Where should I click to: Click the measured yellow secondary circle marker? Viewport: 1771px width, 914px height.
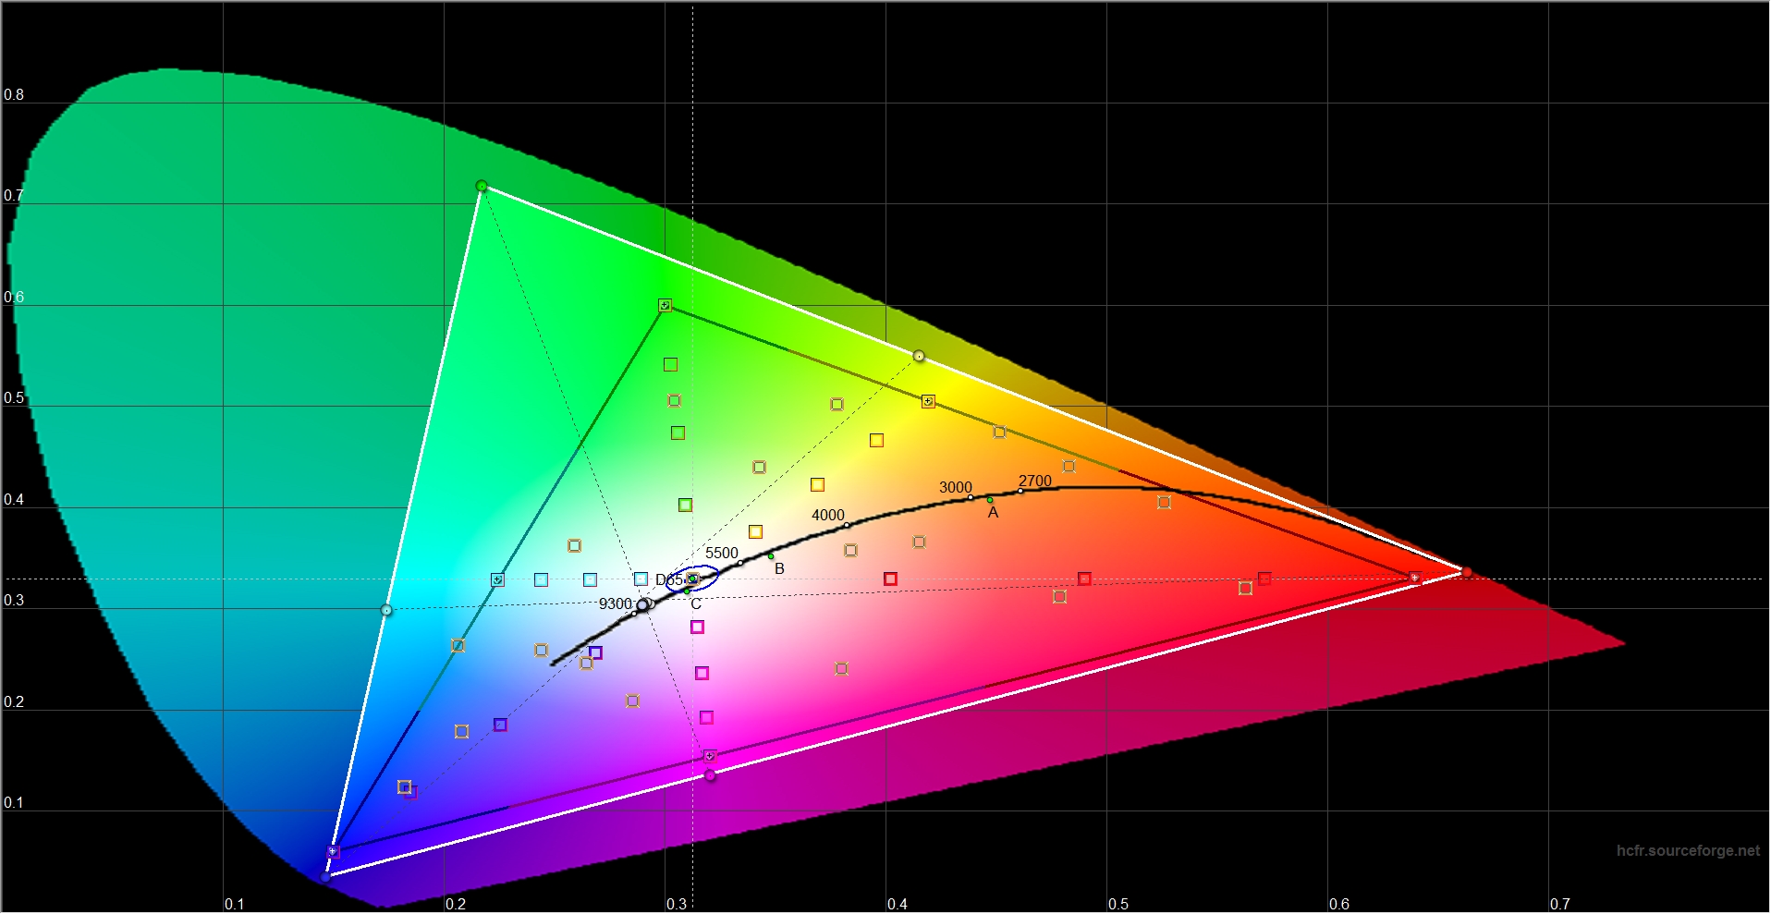pos(919,356)
